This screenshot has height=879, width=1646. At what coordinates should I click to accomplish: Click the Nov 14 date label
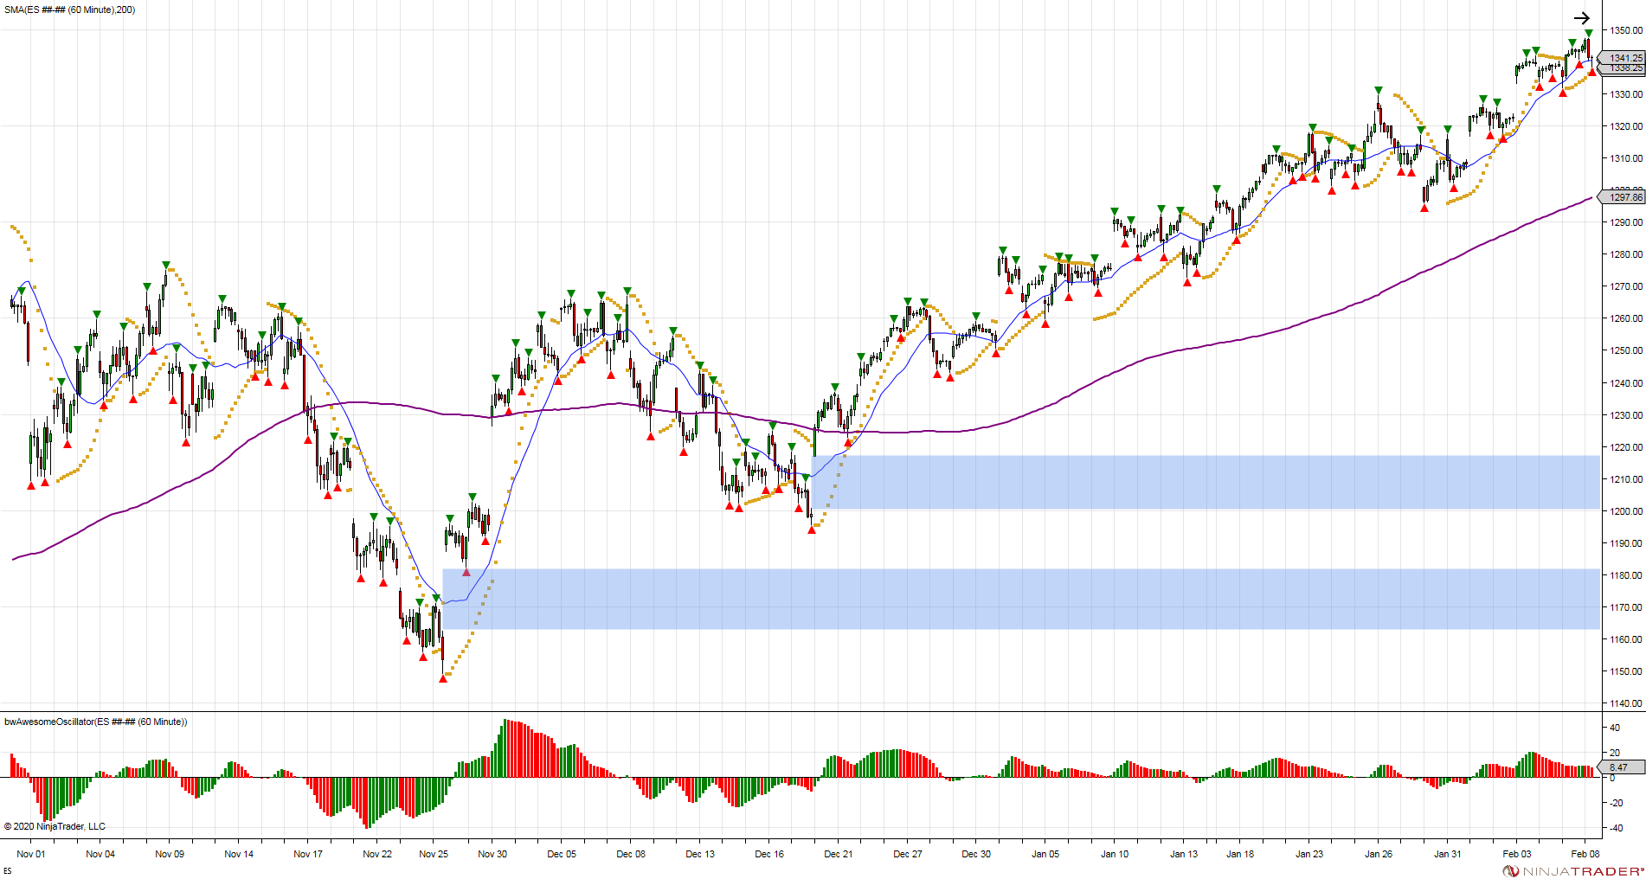coord(239,854)
